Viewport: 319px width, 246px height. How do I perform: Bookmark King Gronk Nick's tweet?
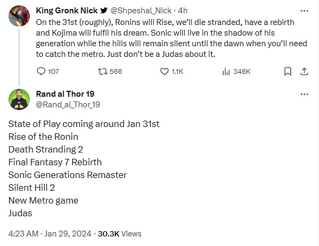pos(288,71)
